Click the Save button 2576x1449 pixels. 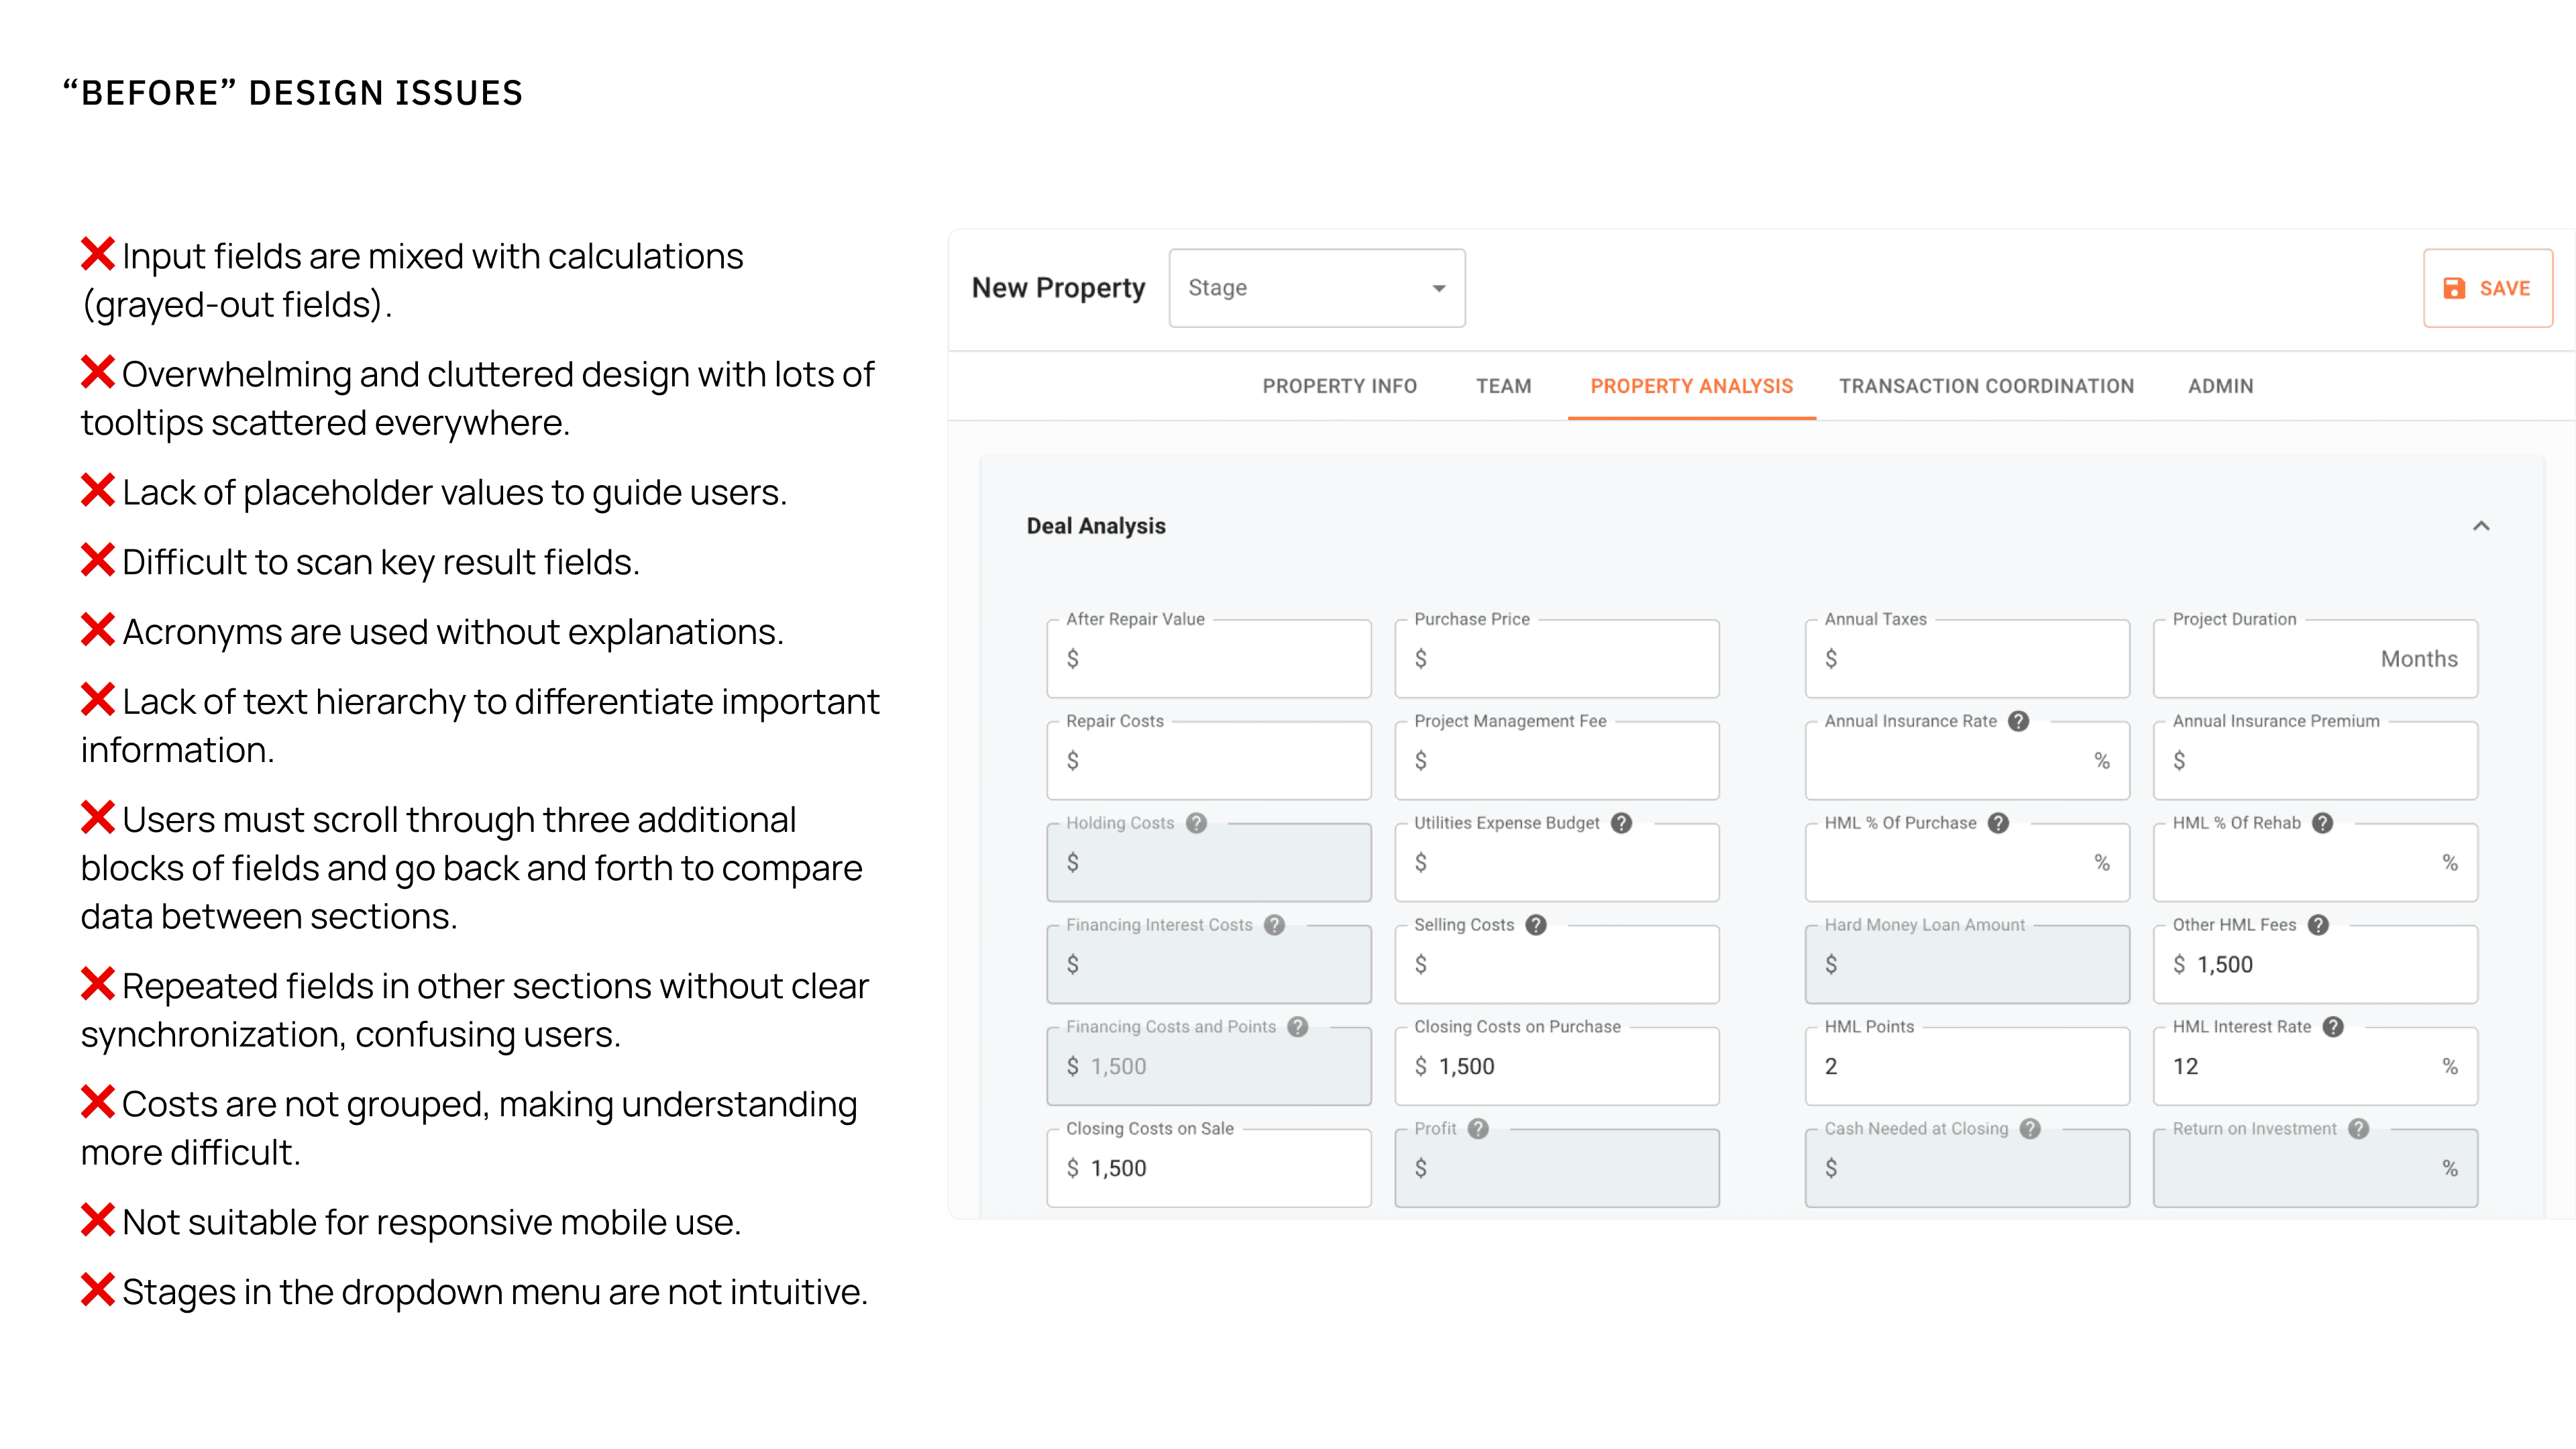pyautogui.click(x=2487, y=288)
